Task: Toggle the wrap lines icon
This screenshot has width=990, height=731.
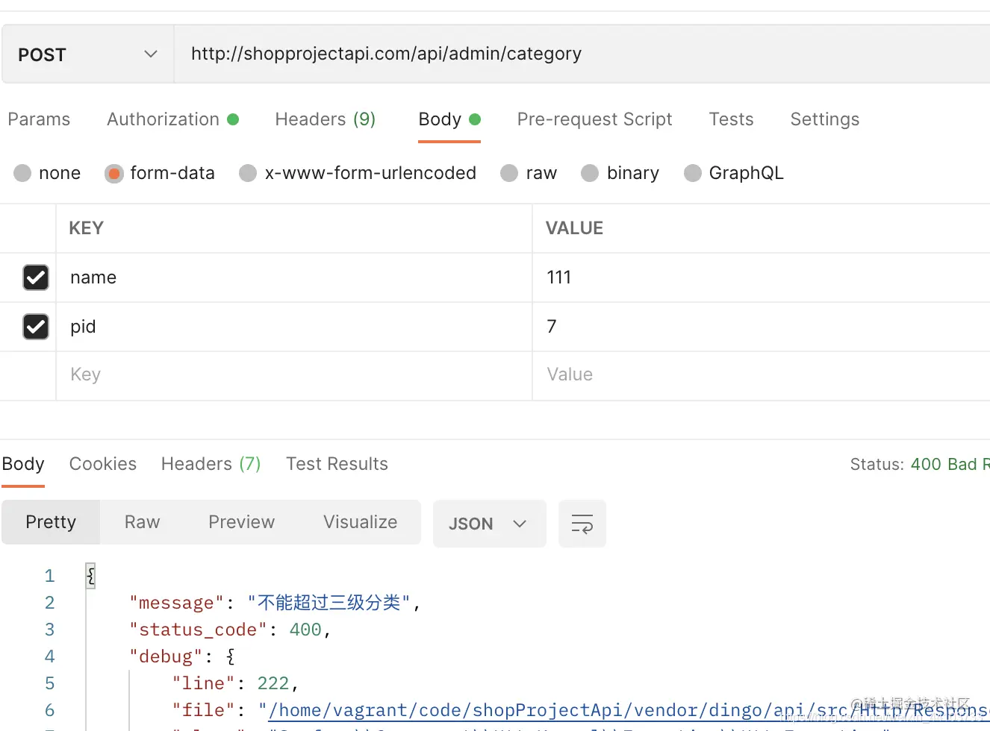Action: tap(582, 524)
